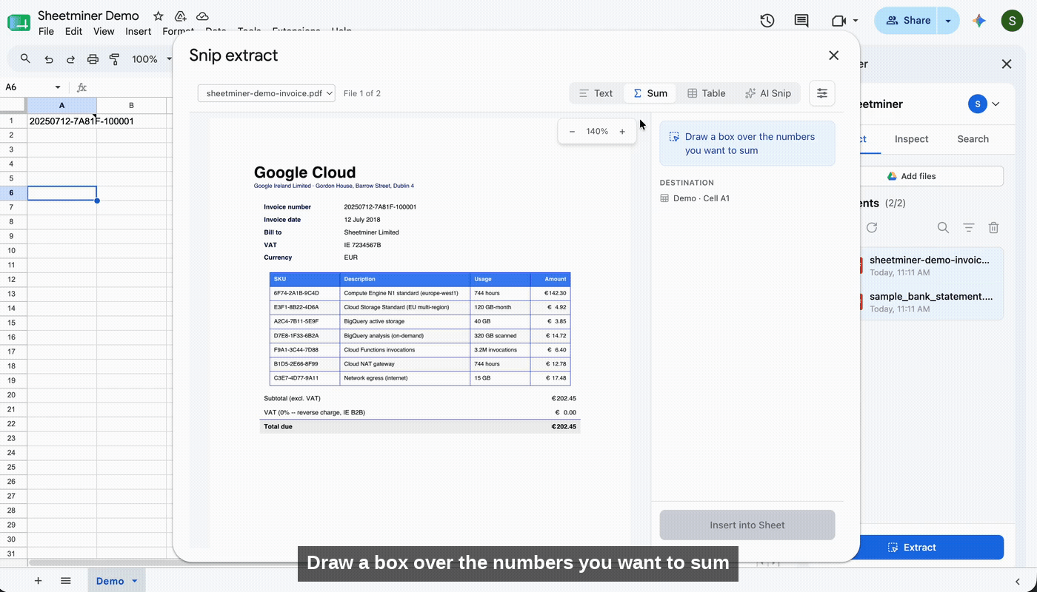1037x592 pixels.
Task: Click the 140% zoom level label
Action: [597, 132]
